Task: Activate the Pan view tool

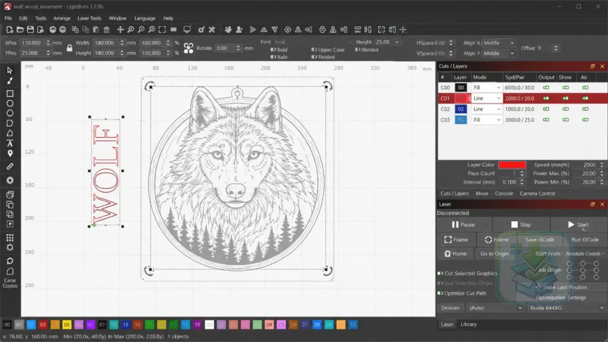Action: [x=120, y=30]
